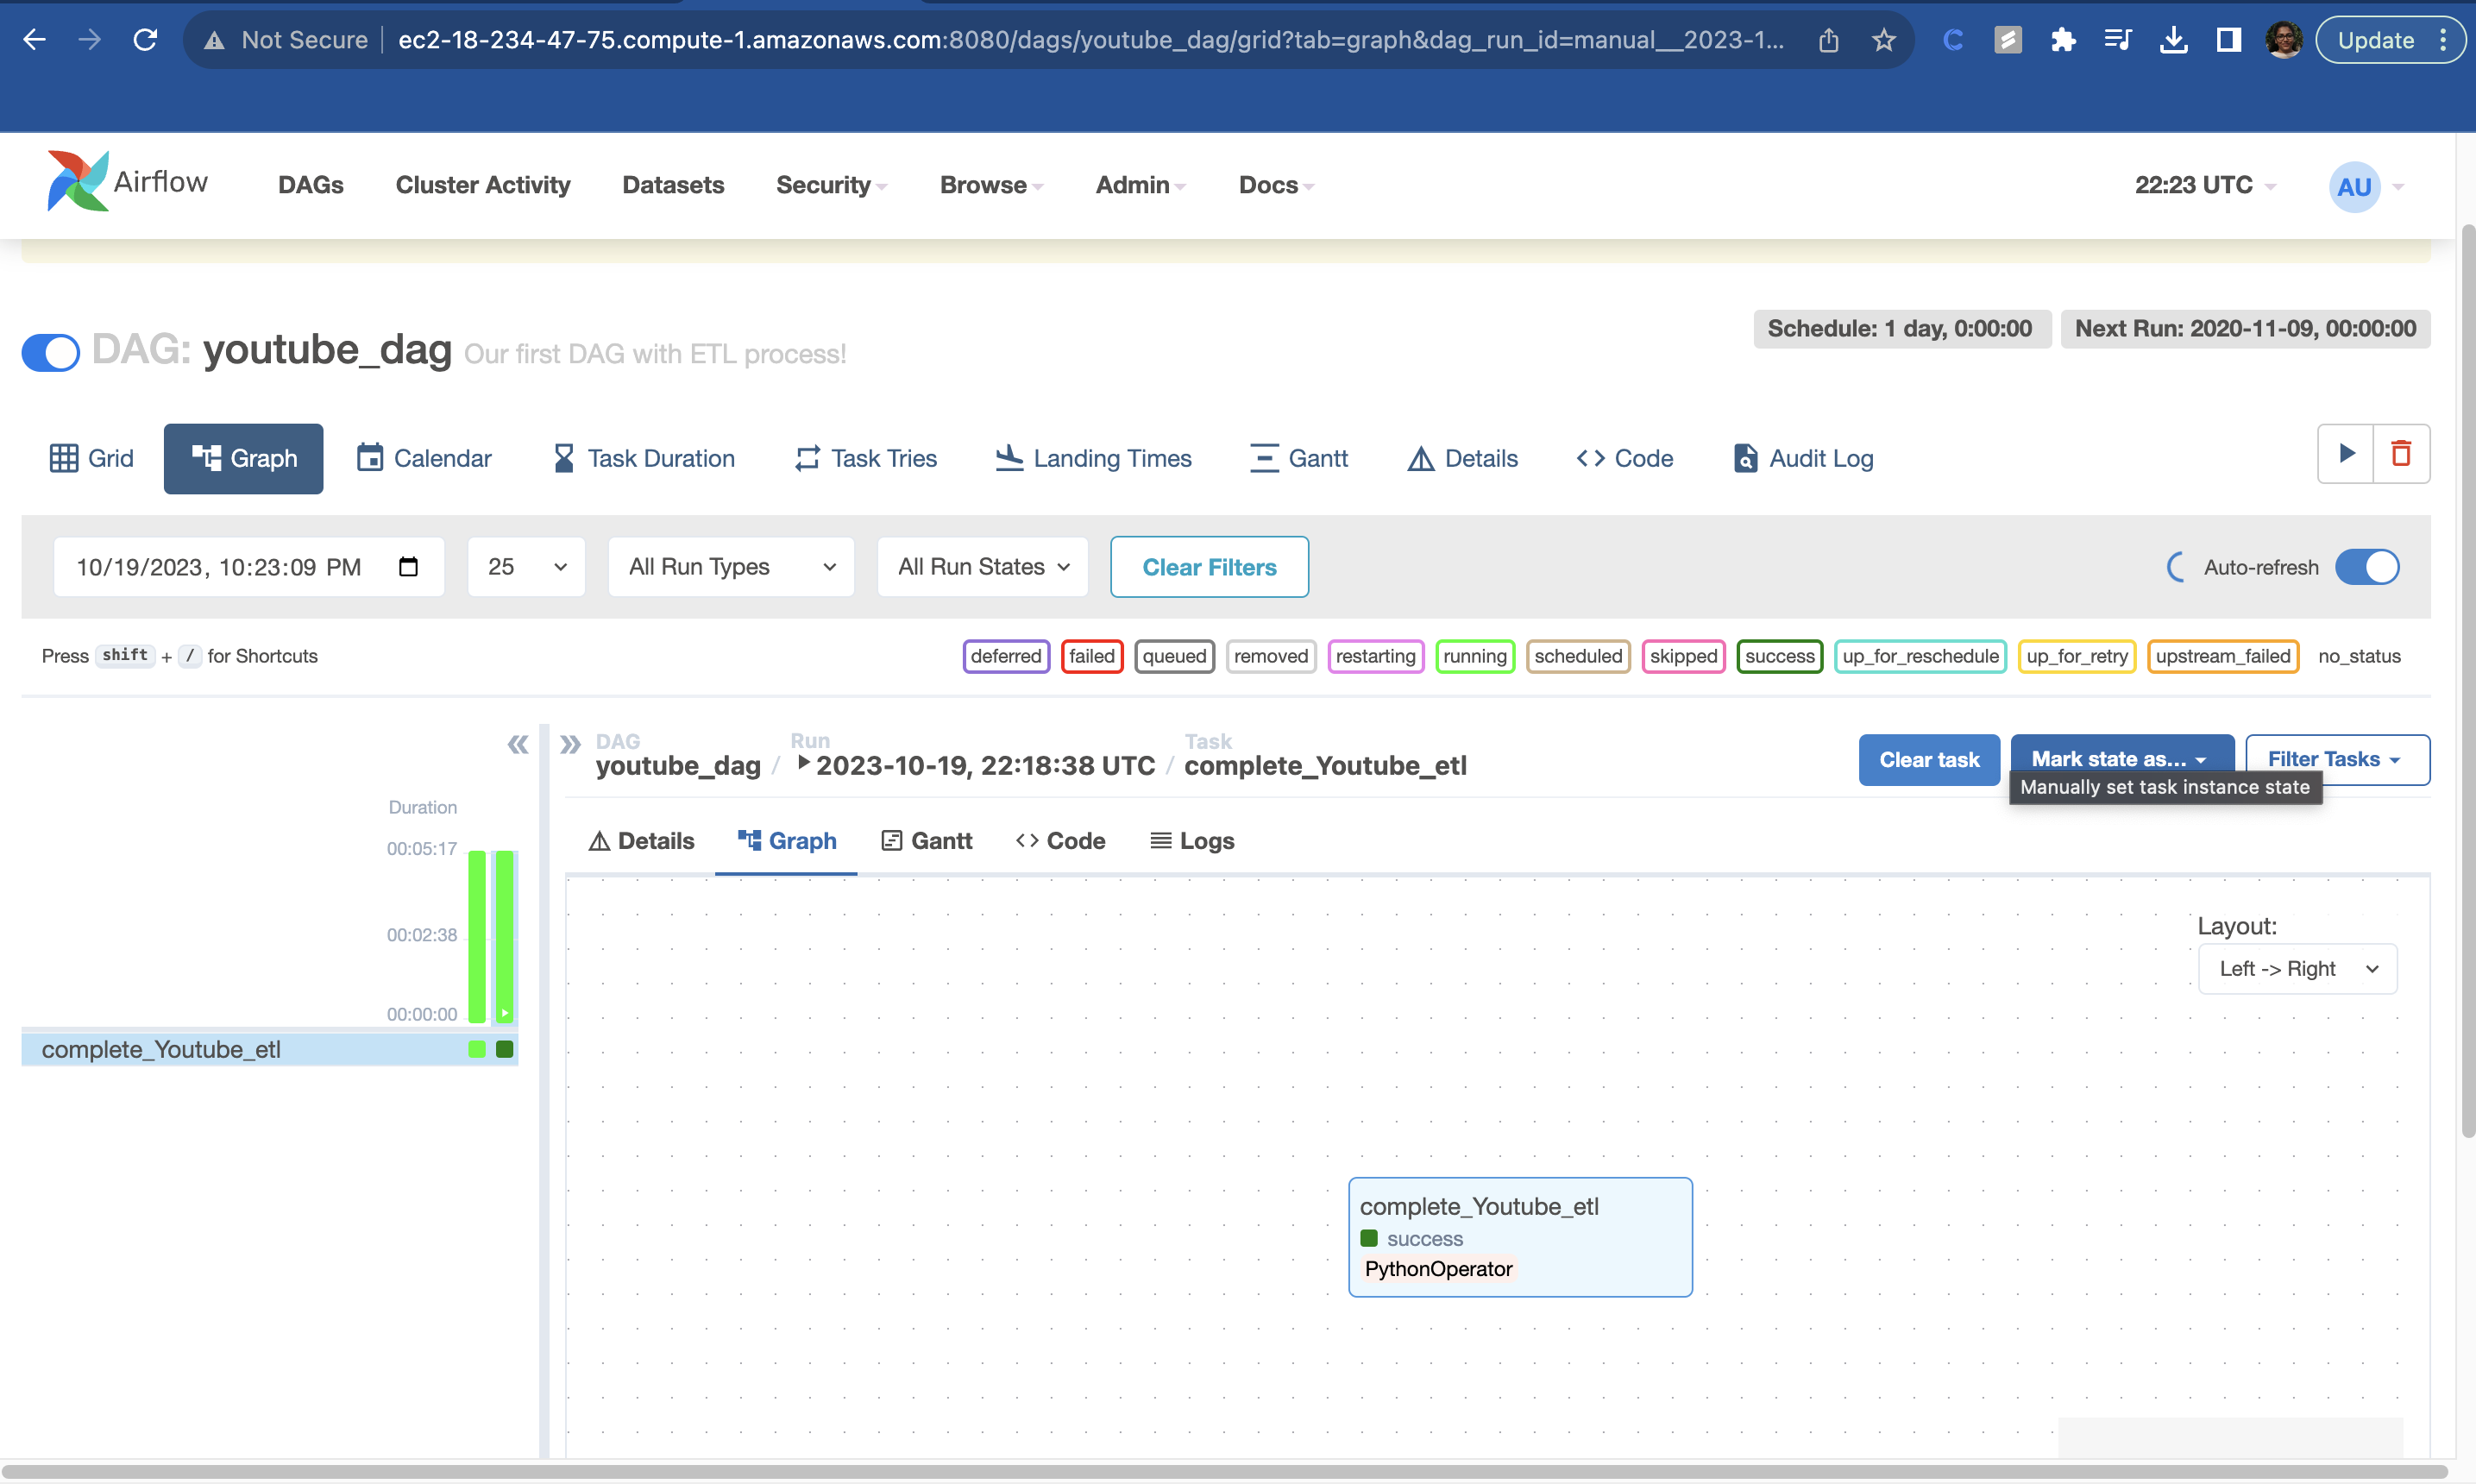Switch to the Logs tab
2476x1484 pixels.
(x=1191, y=841)
